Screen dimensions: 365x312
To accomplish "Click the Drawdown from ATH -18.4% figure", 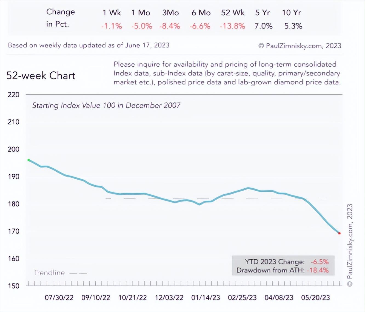I will [318, 270].
